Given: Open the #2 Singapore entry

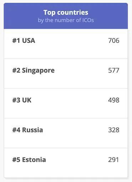Looking at the screenshot, I should [x=34, y=70].
